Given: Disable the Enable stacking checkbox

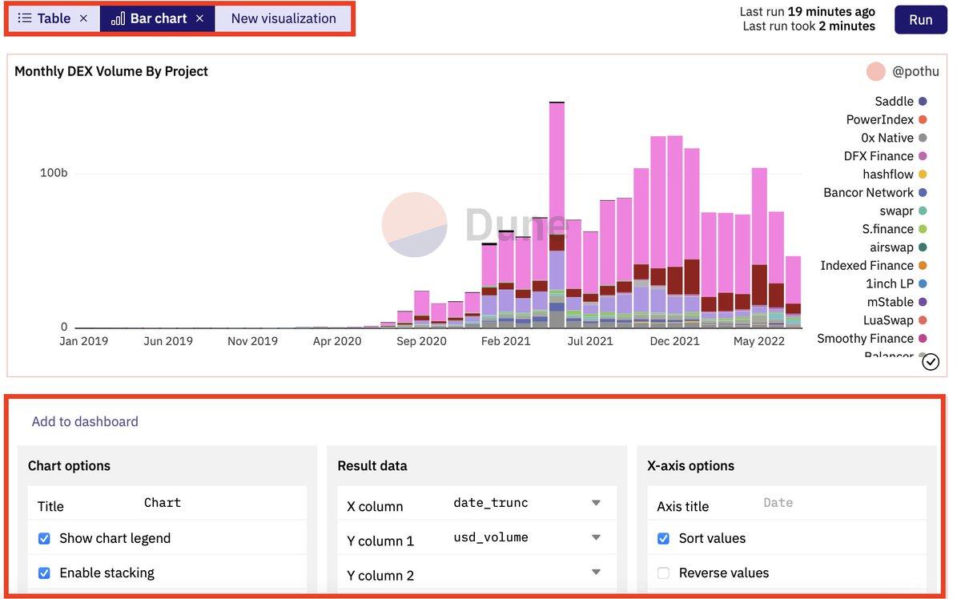Looking at the screenshot, I should [44, 573].
